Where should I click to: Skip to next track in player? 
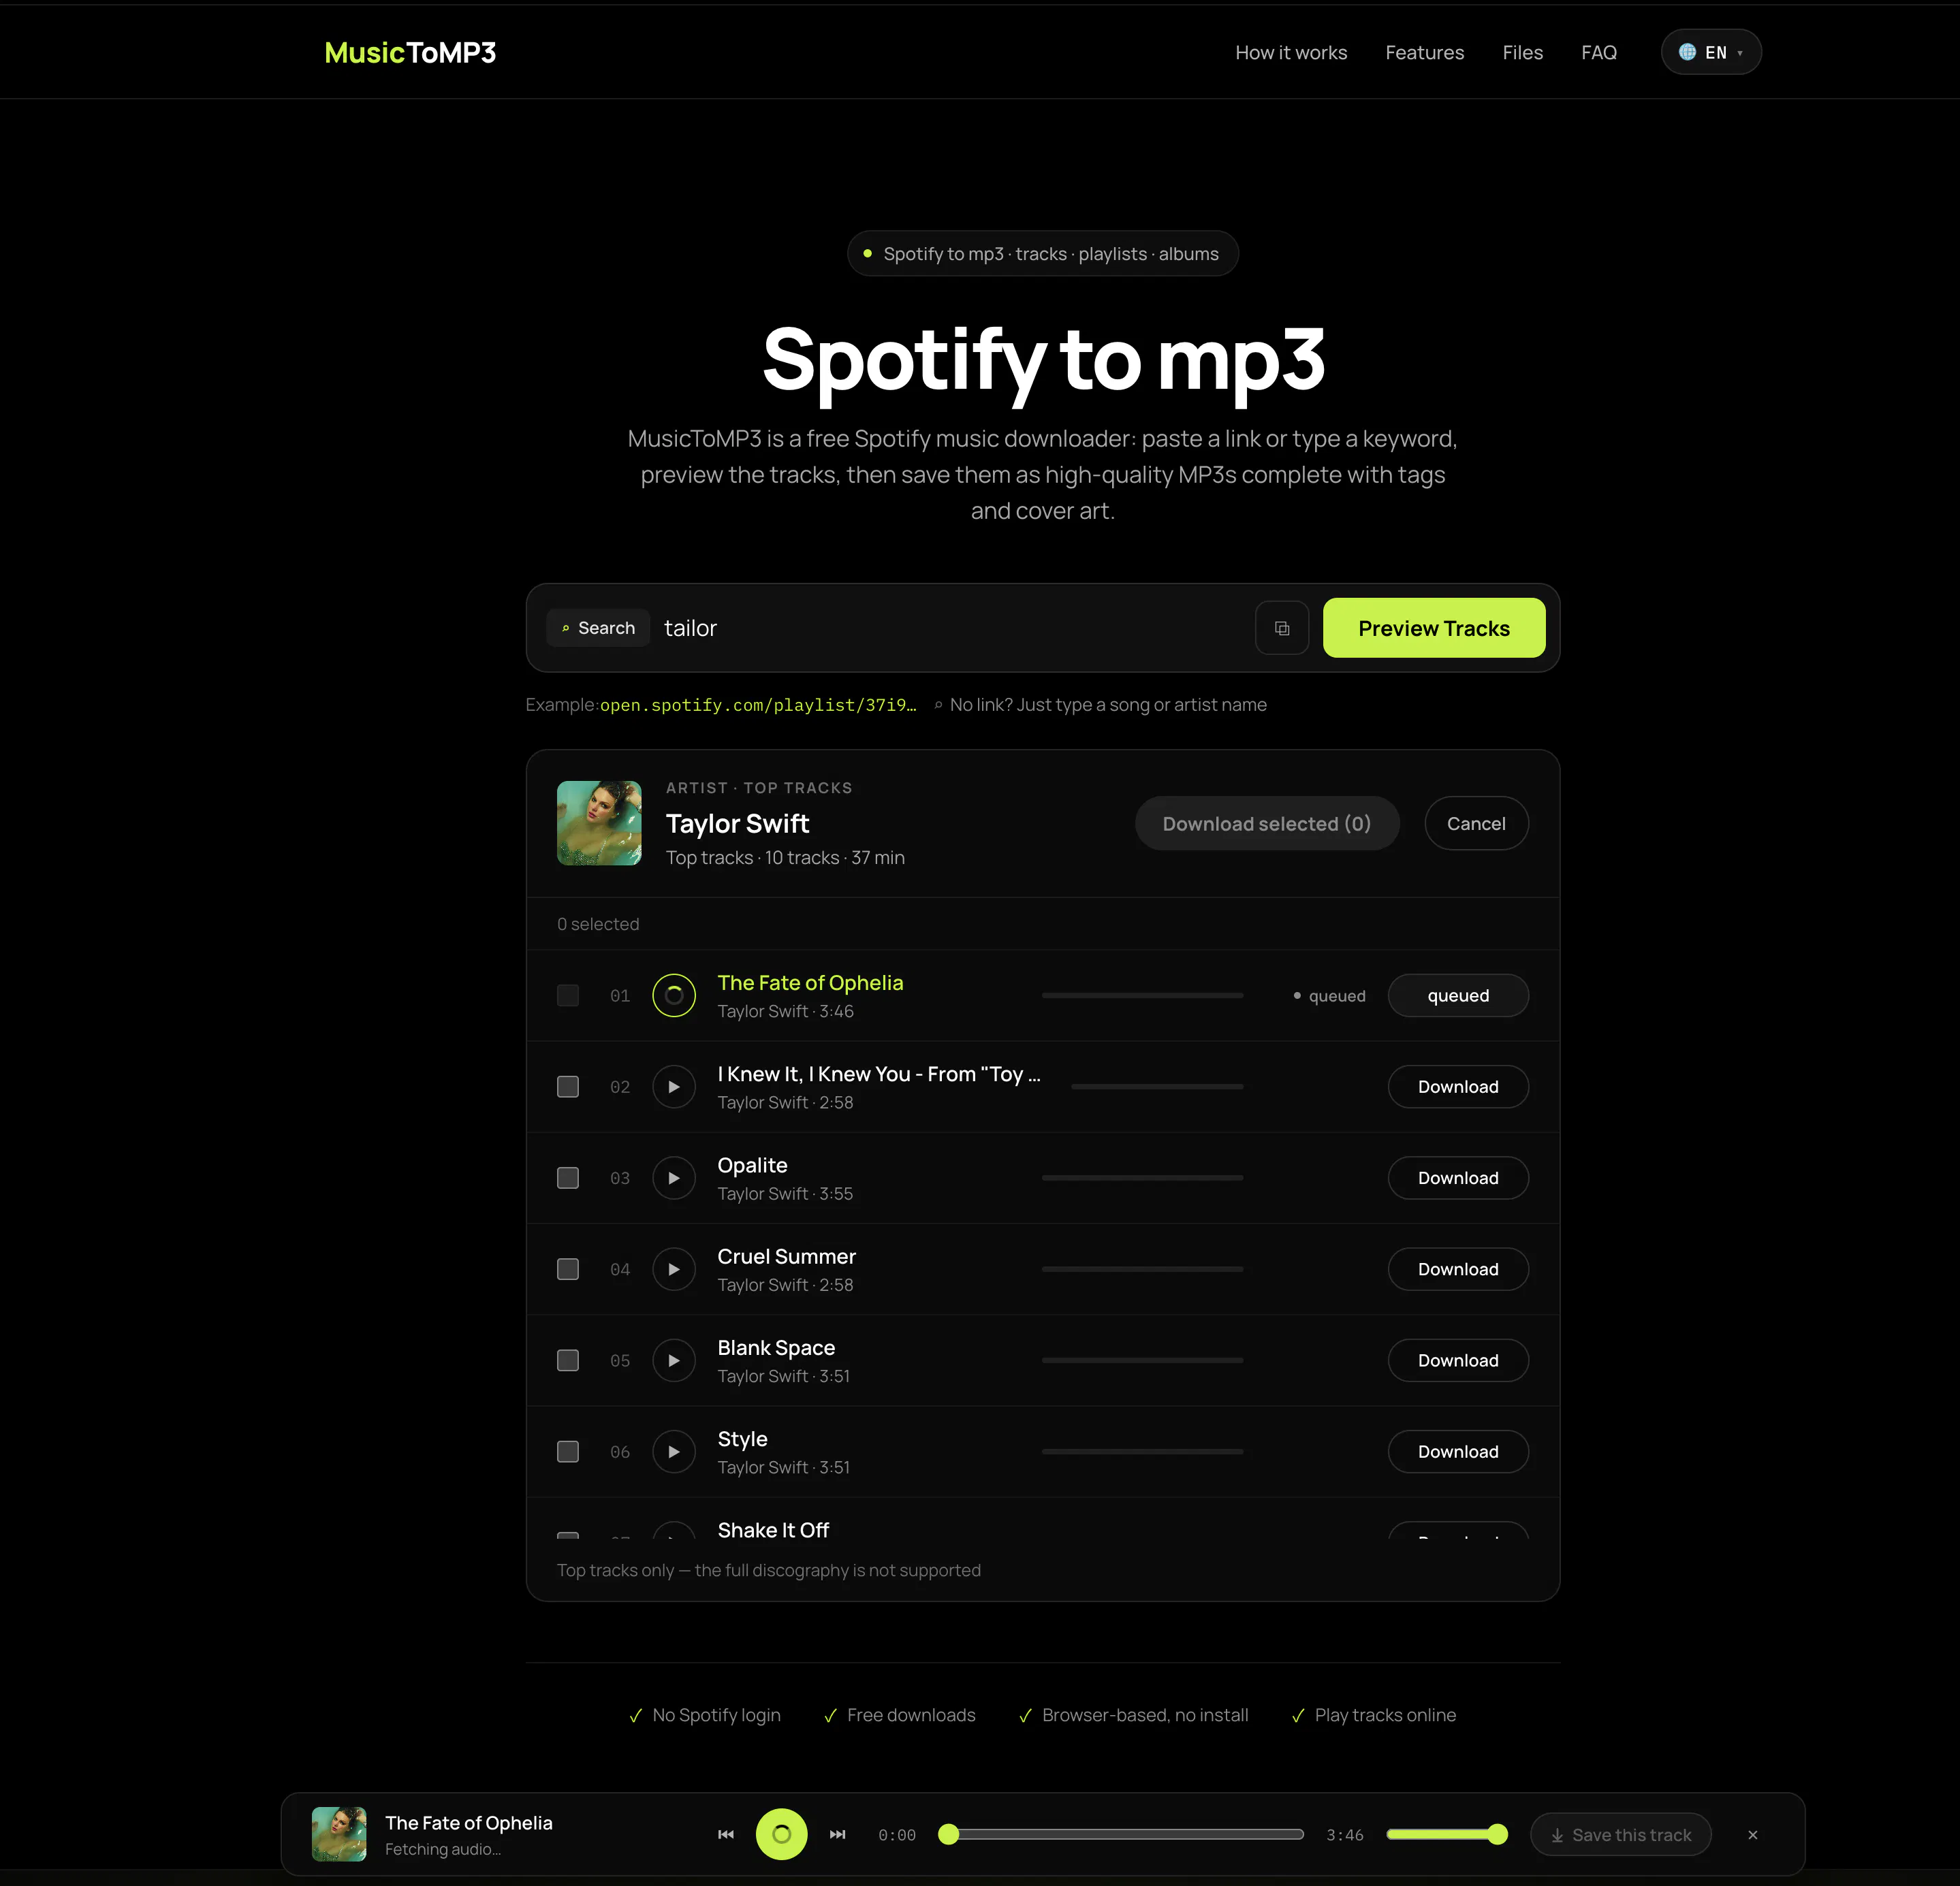(x=838, y=1834)
